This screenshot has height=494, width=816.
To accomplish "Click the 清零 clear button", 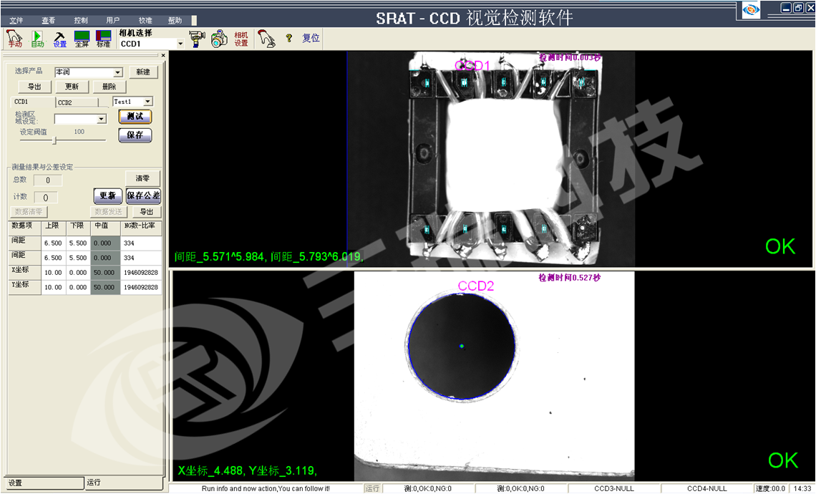I will 142,178.
